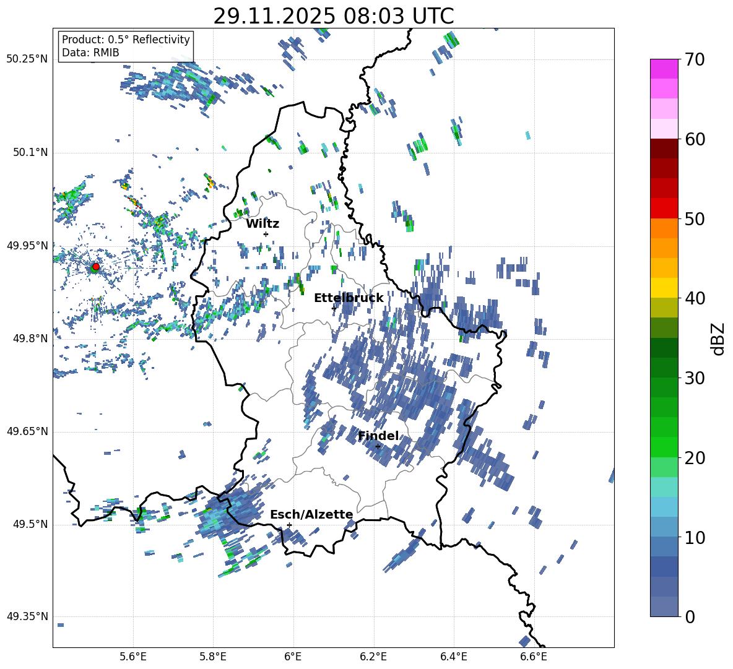Select the 6.2°E longitude tick label
Viewport: 733px width, 669px height.
(x=374, y=656)
